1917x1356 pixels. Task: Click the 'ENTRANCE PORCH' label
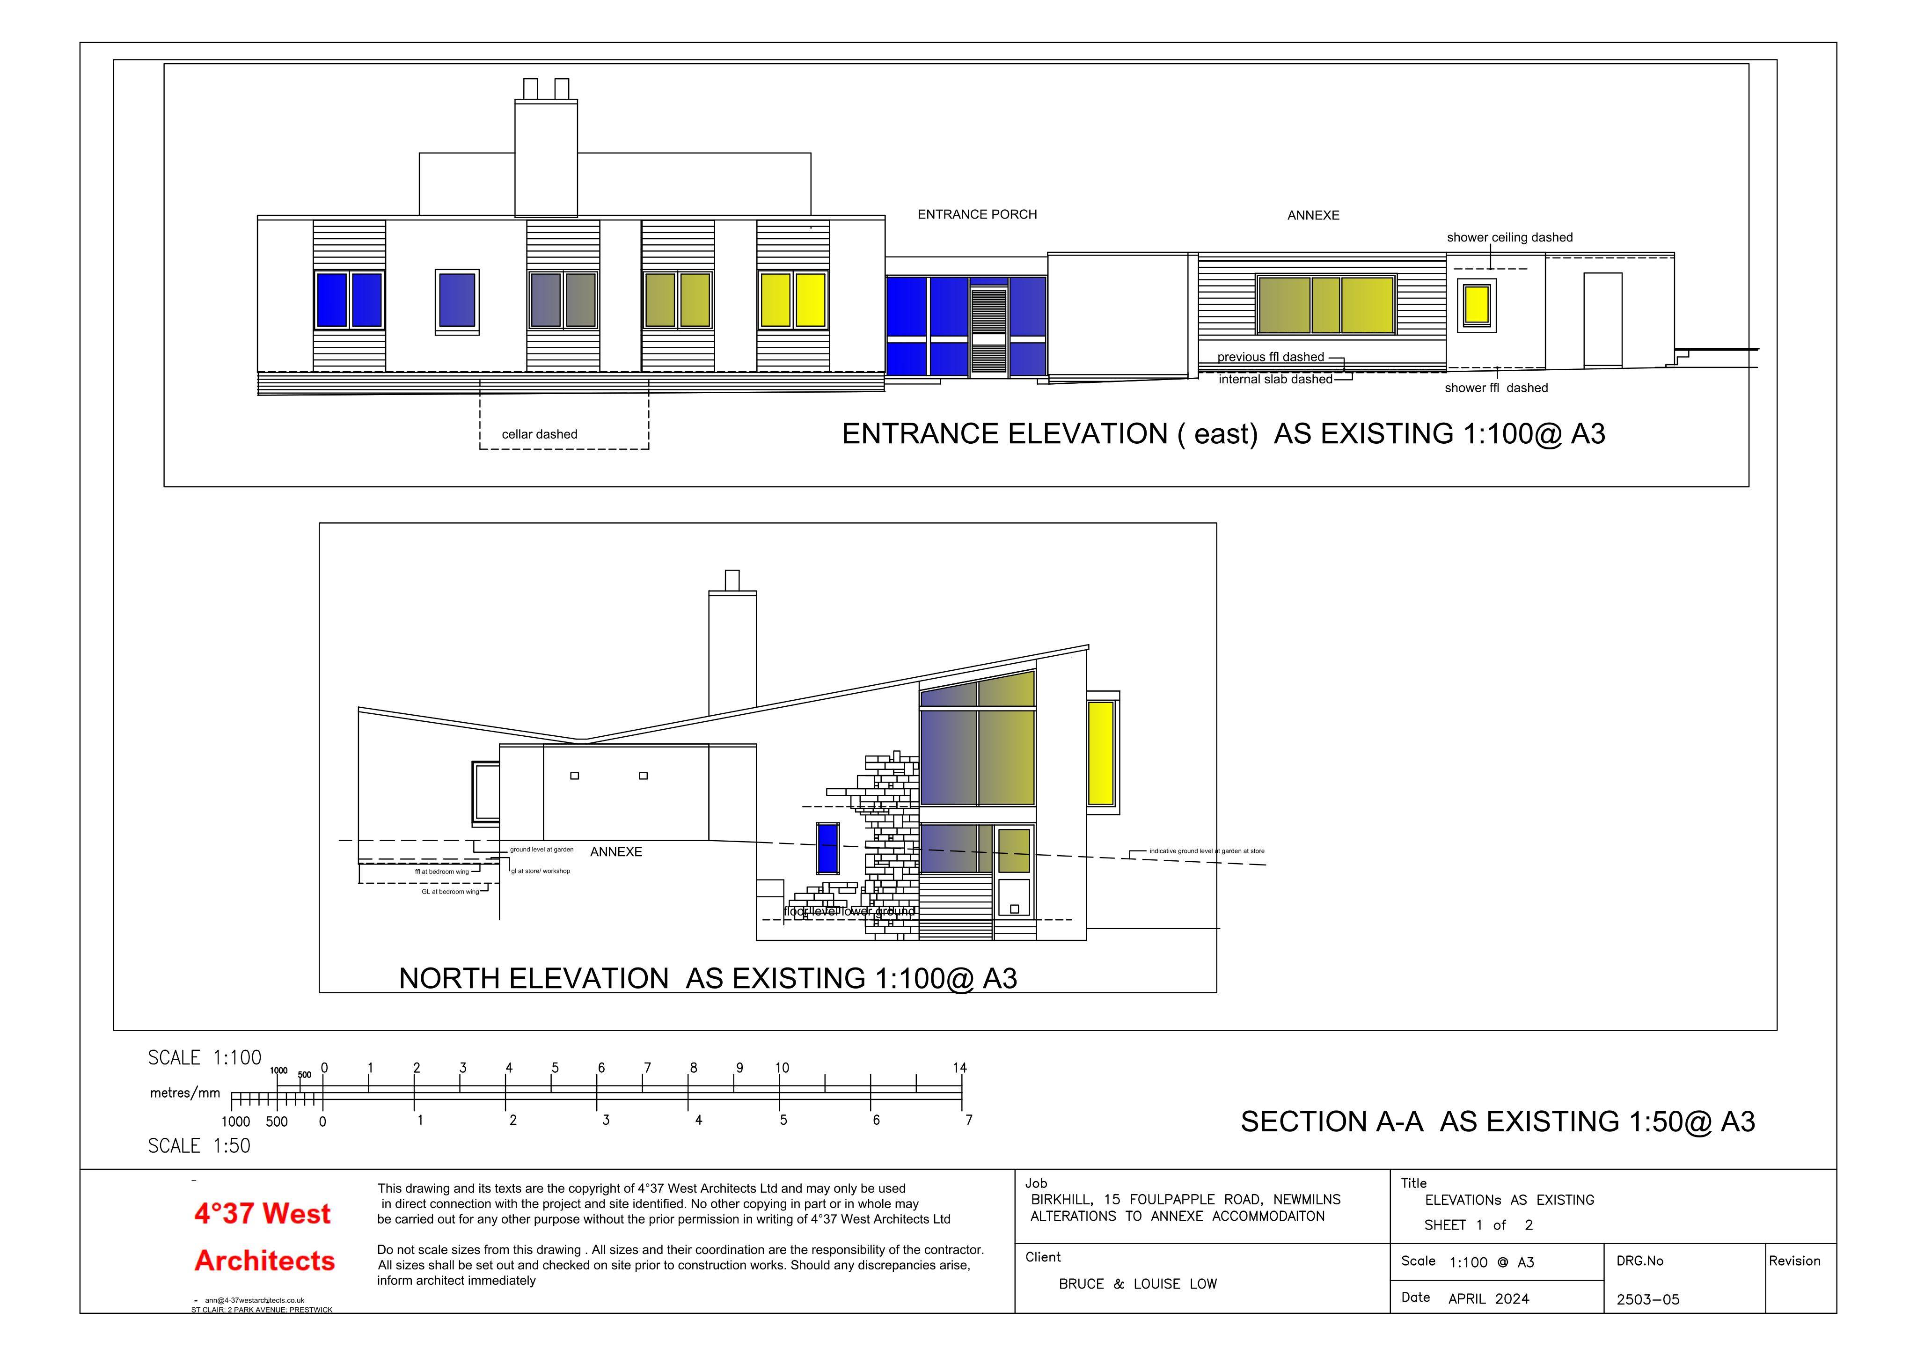pos(977,214)
